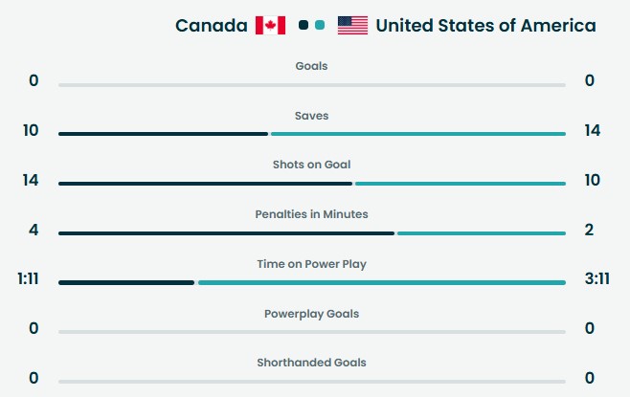Click the USA teal Saves bar segment
The height and width of the screenshot is (397, 630).
[417, 134]
